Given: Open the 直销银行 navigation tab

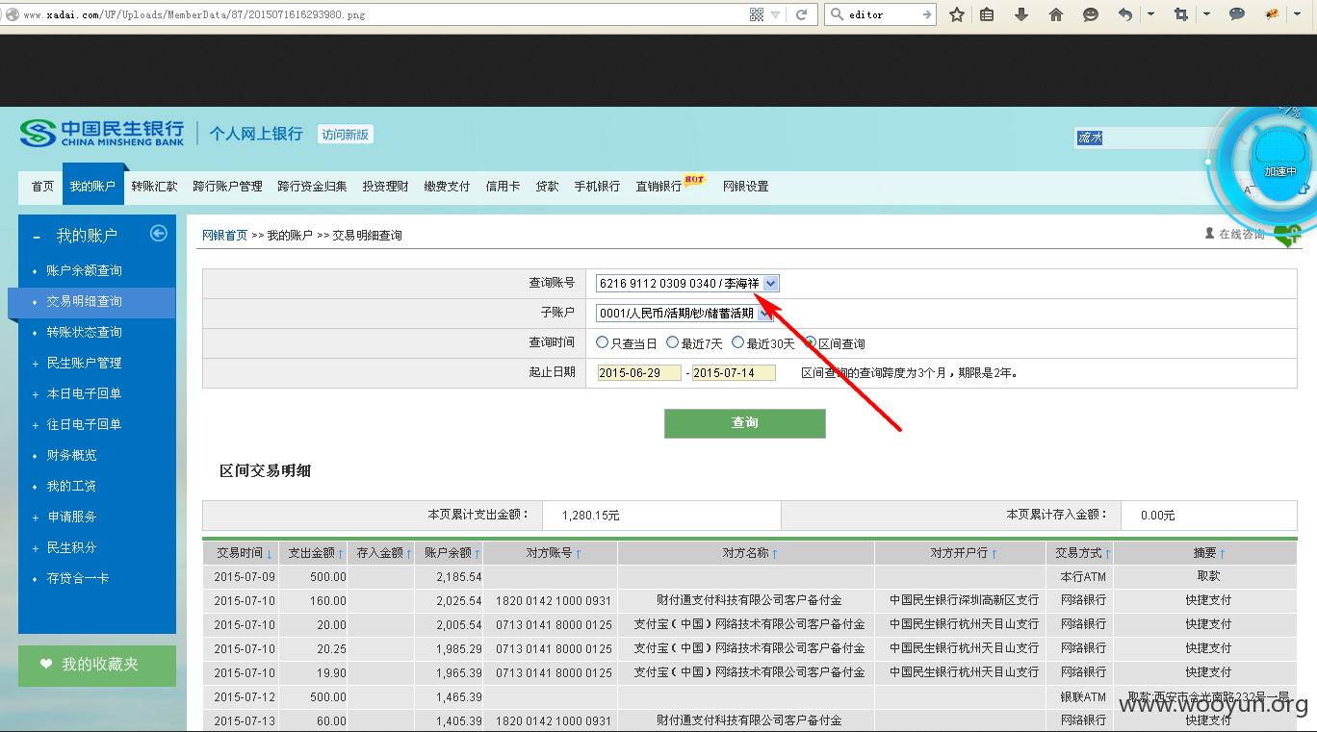Looking at the screenshot, I should [658, 187].
